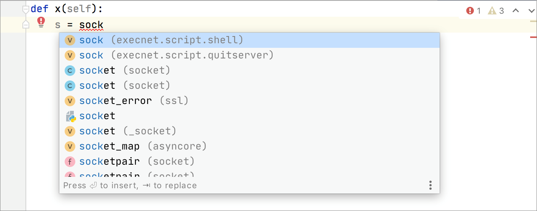Click on underlined sock text in editor
This screenshot has width=537, height=211.
(x=91, y=25)
